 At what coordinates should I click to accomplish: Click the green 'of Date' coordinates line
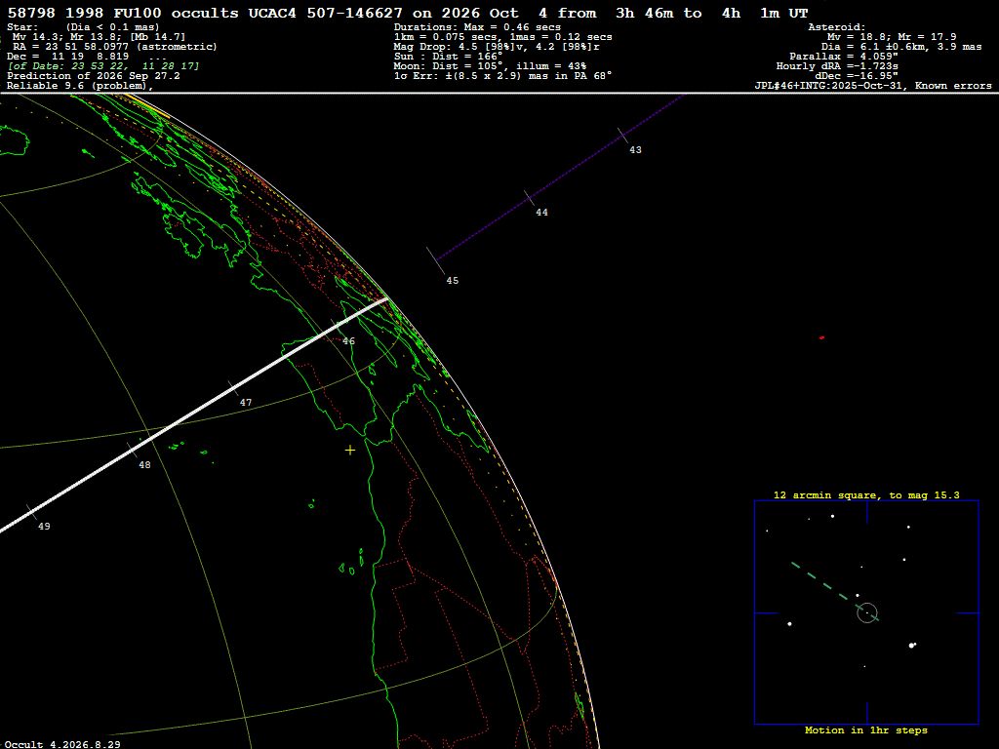[x=103, y=66]
